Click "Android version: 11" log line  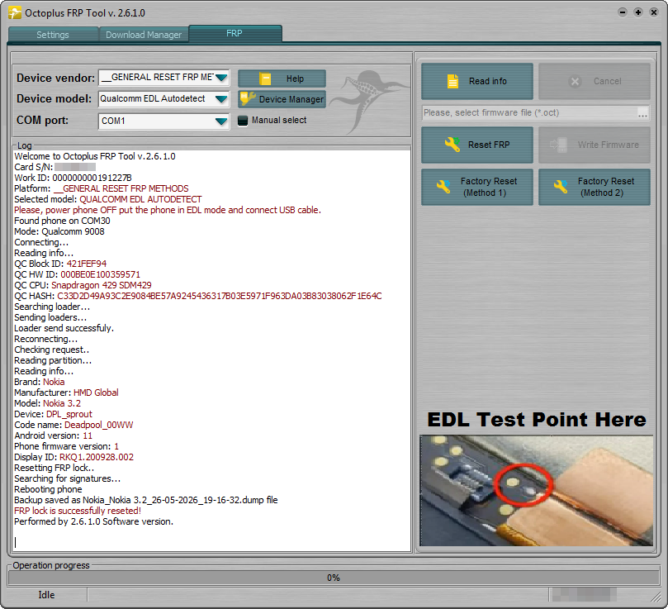coord(53,435)
